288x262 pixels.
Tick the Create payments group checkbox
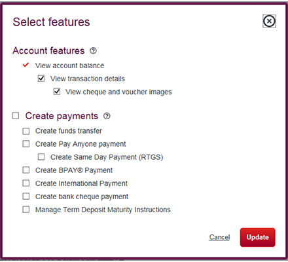16,115
